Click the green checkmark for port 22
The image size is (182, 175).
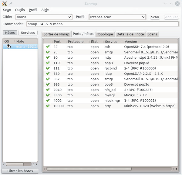pyautogui.click(x=48, y=47)
